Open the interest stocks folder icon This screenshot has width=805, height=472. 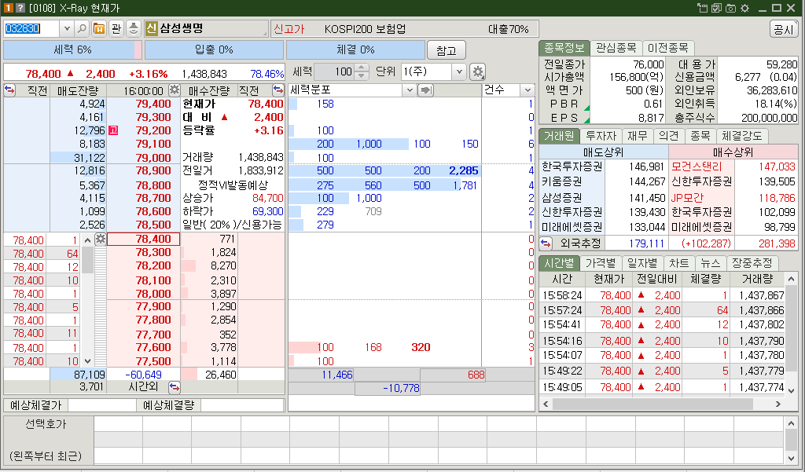click(100, 29)
